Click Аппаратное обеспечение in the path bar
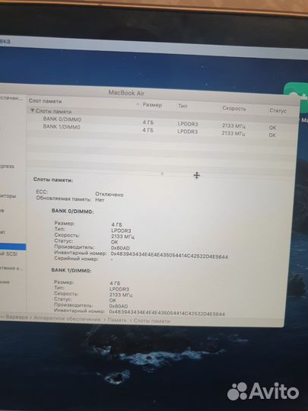Screen dimensions: 308x411 point(67,319)
